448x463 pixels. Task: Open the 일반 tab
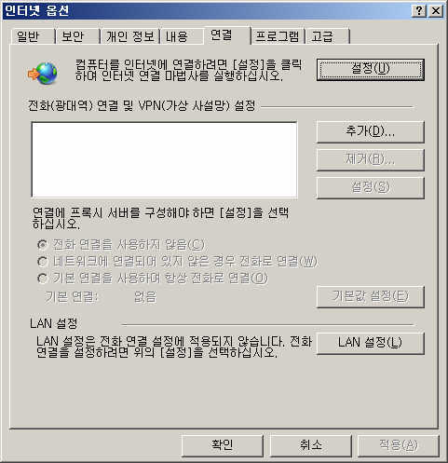tap(33, 36)
